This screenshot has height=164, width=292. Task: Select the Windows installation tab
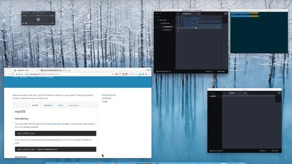pyautogui.click(x=48, y=105)
